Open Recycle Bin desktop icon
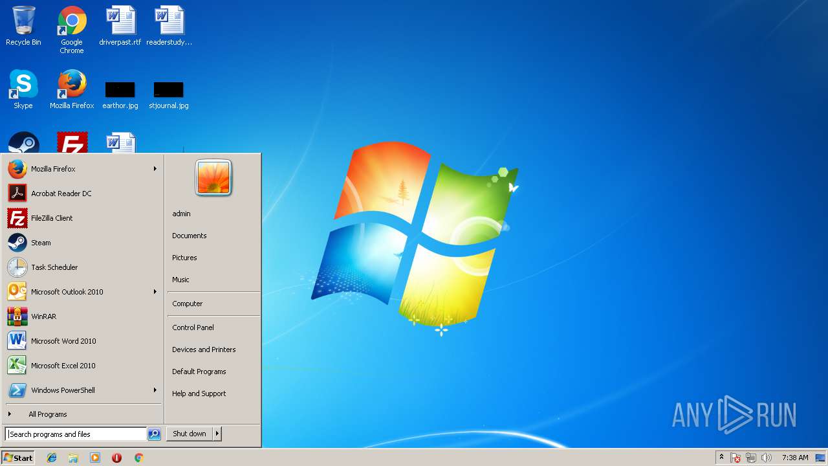The height and width of the screenshot is (466, 828). 23,26
